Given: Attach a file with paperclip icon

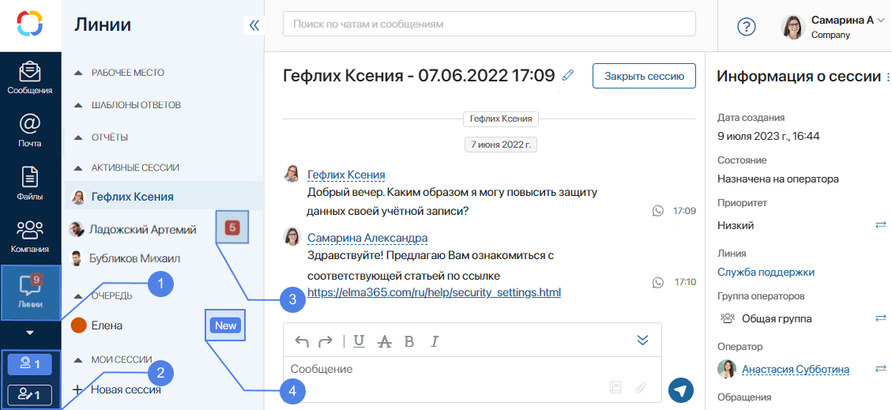Looking at the screenshot, I should tap(641, 387).
